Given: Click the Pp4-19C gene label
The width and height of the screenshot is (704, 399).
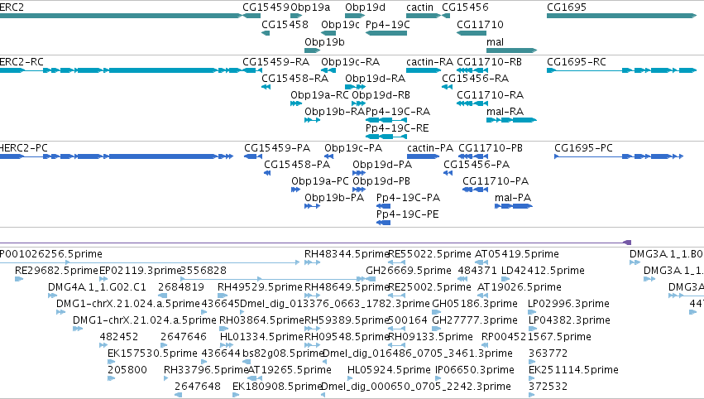Looking at the screenshot, I should pos(388,24).
